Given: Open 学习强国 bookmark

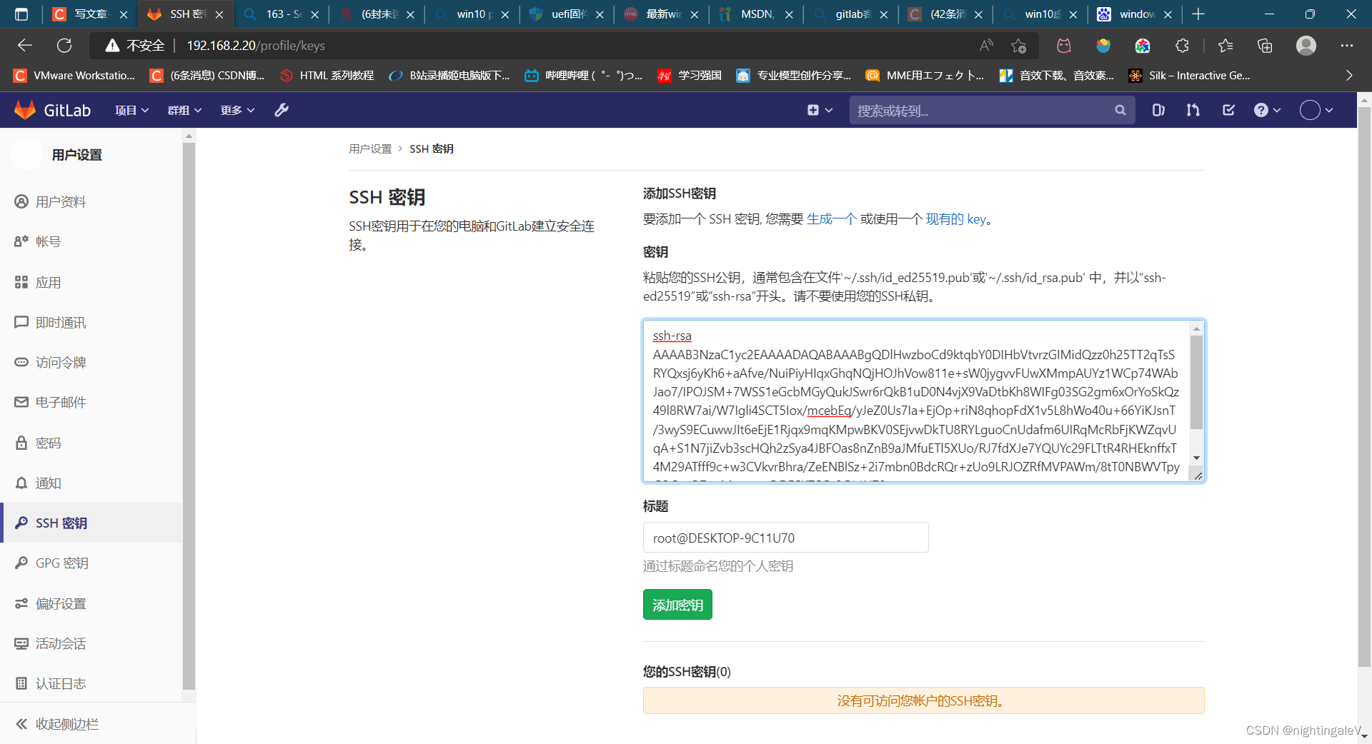Looking at the screenshot, I should point(690,76).
